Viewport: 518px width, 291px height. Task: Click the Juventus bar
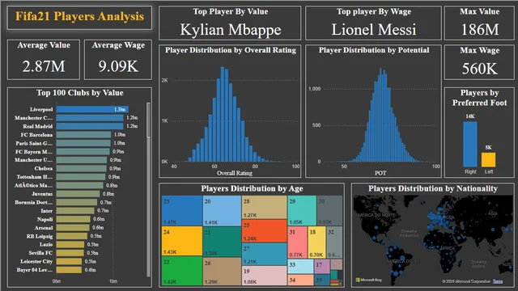pos(78,194)
